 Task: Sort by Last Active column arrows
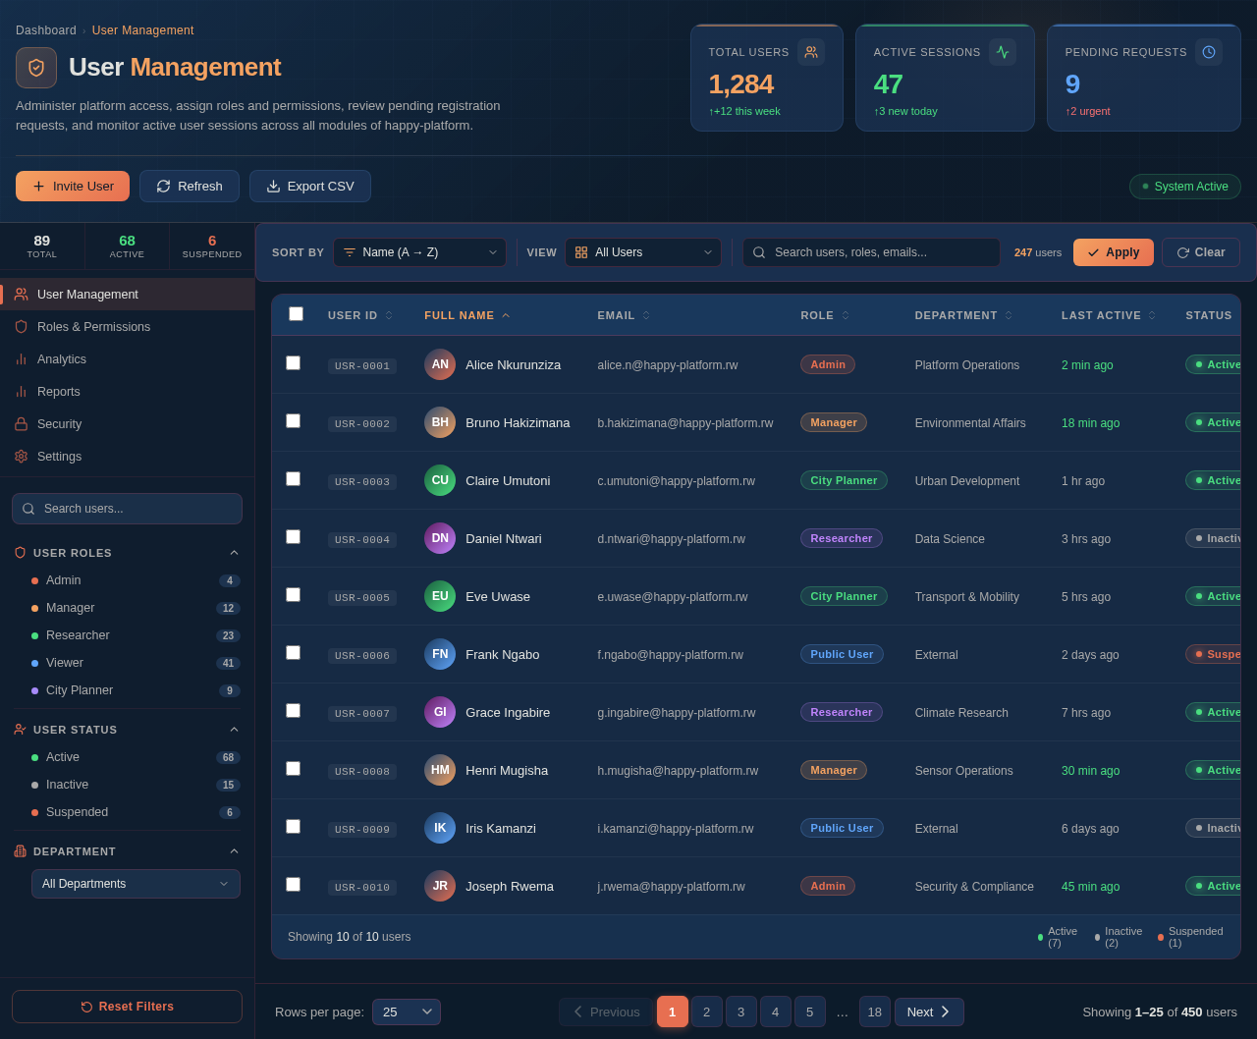(1152, 315)
